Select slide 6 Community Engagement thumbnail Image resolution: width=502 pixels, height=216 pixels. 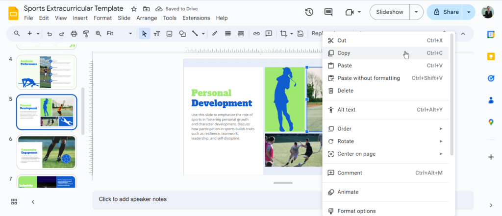point(47,152)
